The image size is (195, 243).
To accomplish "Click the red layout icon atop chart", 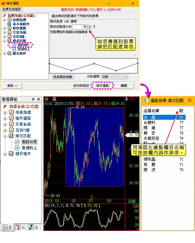I will (133, 99).
